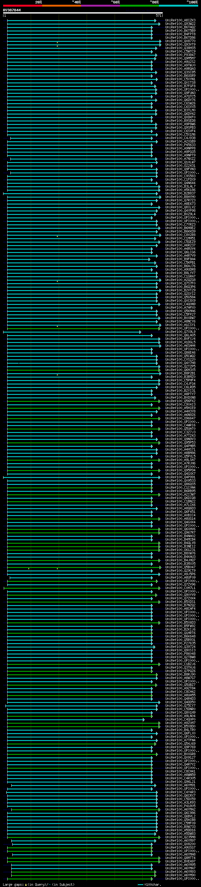Select hit label UniRef100_Q6H3X5
201x887 pixels.
pos(180,370)
